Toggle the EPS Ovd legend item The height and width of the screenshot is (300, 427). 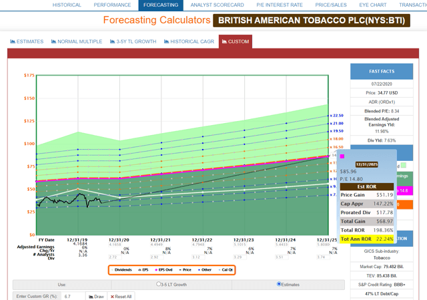point(163,270)
